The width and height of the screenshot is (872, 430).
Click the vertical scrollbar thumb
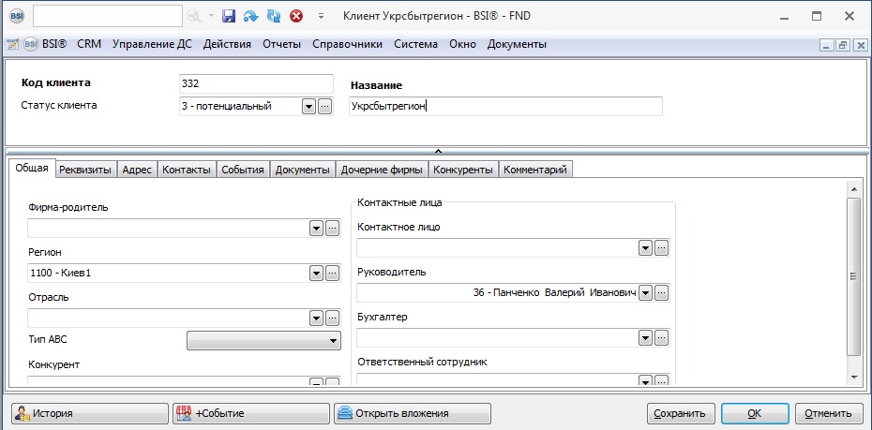click(852, 276)
